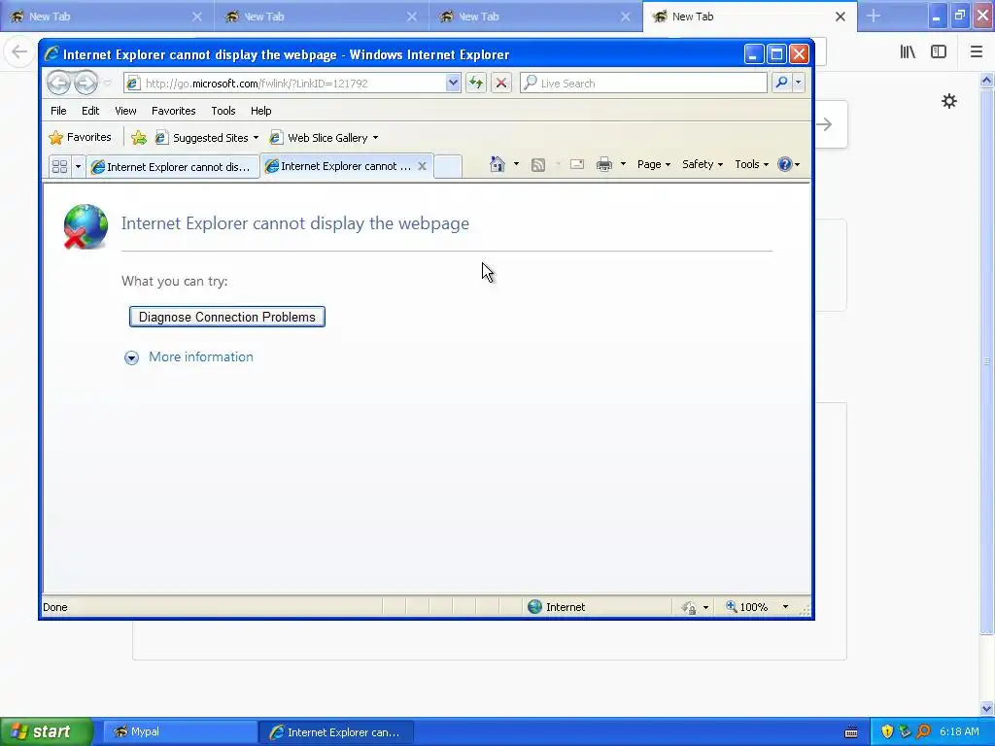Open the Help menu
This screenshot has width=995, height=746.
260,111
